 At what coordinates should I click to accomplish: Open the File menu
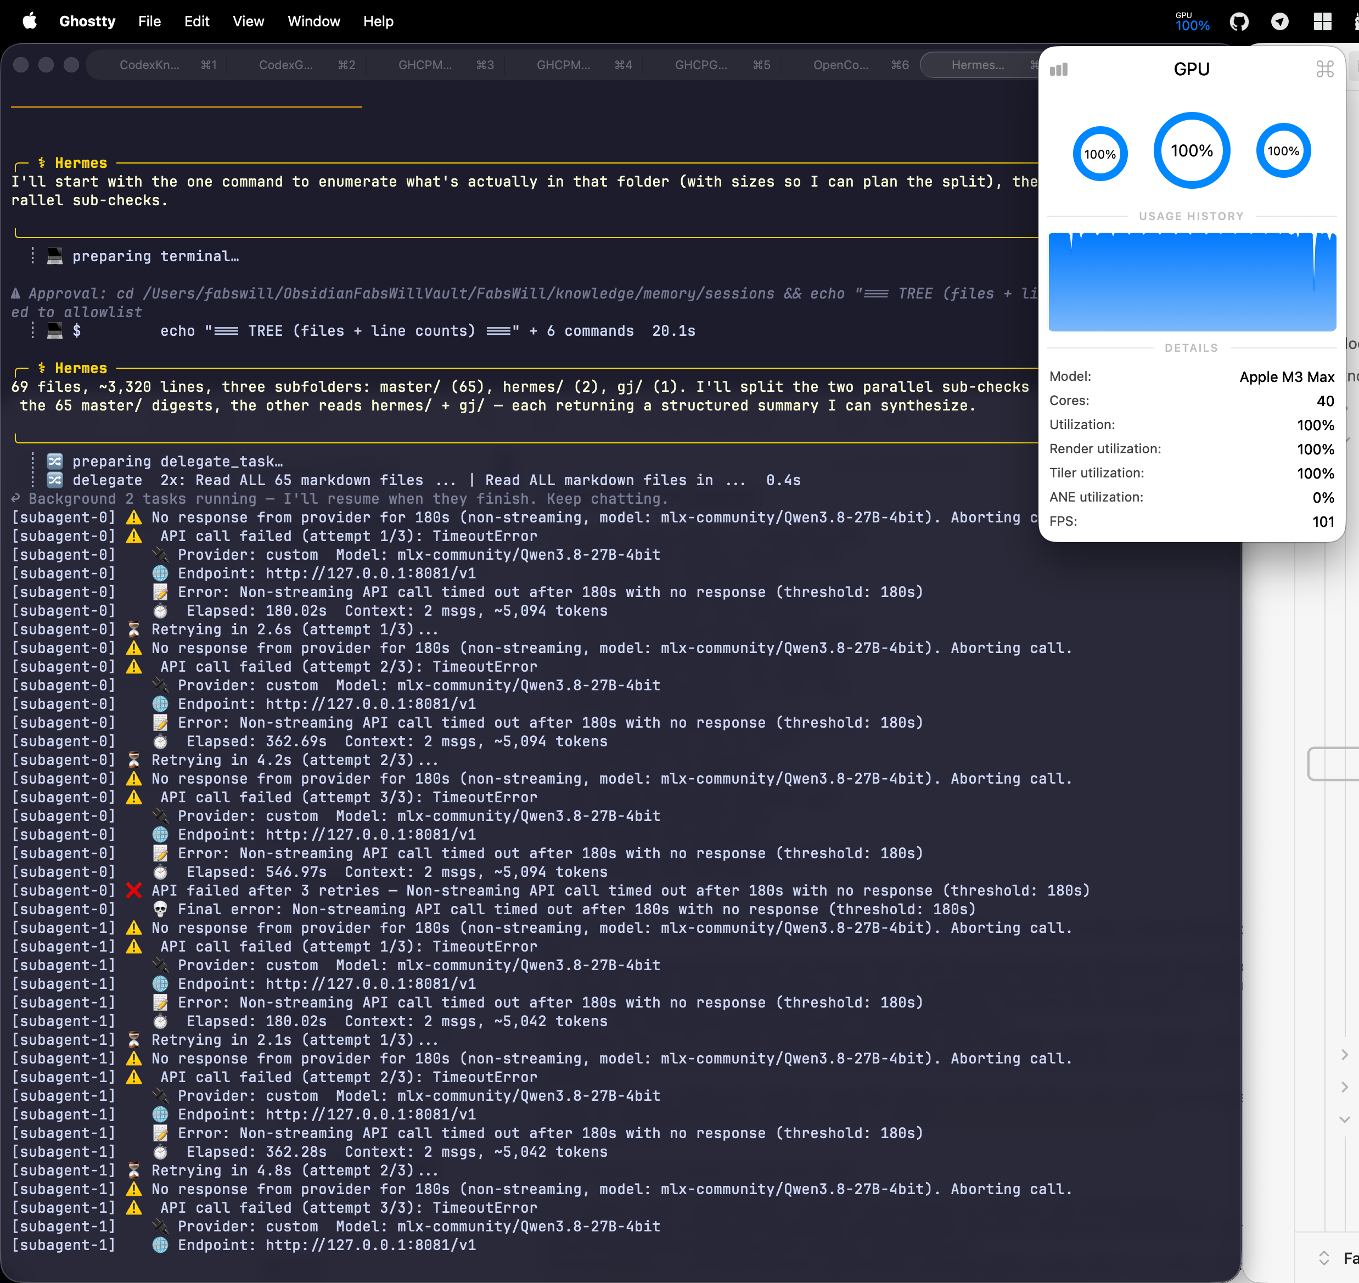(149, 21)
